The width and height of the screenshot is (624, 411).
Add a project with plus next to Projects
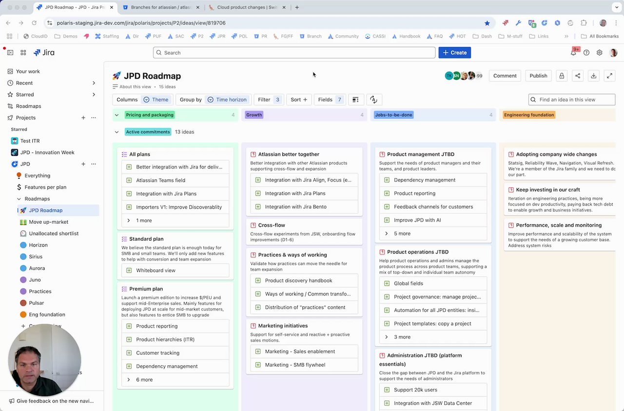coord(83,117)
